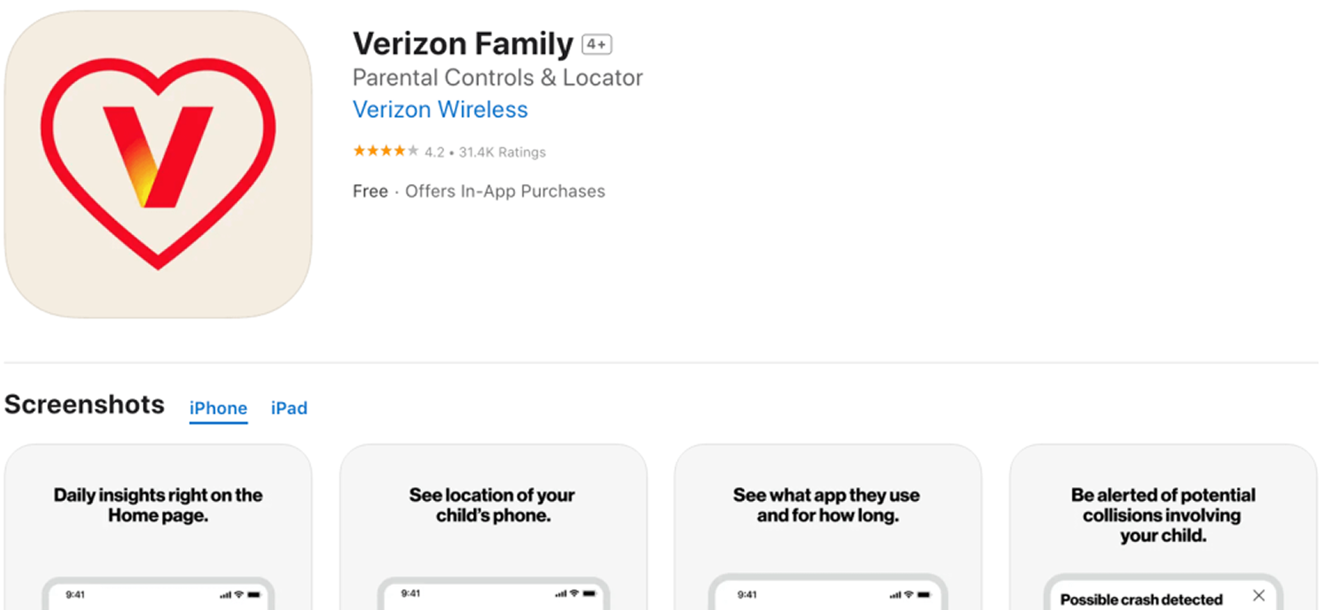Click the Verizon Family app title
1321x610 pixels.
[462, 44]
